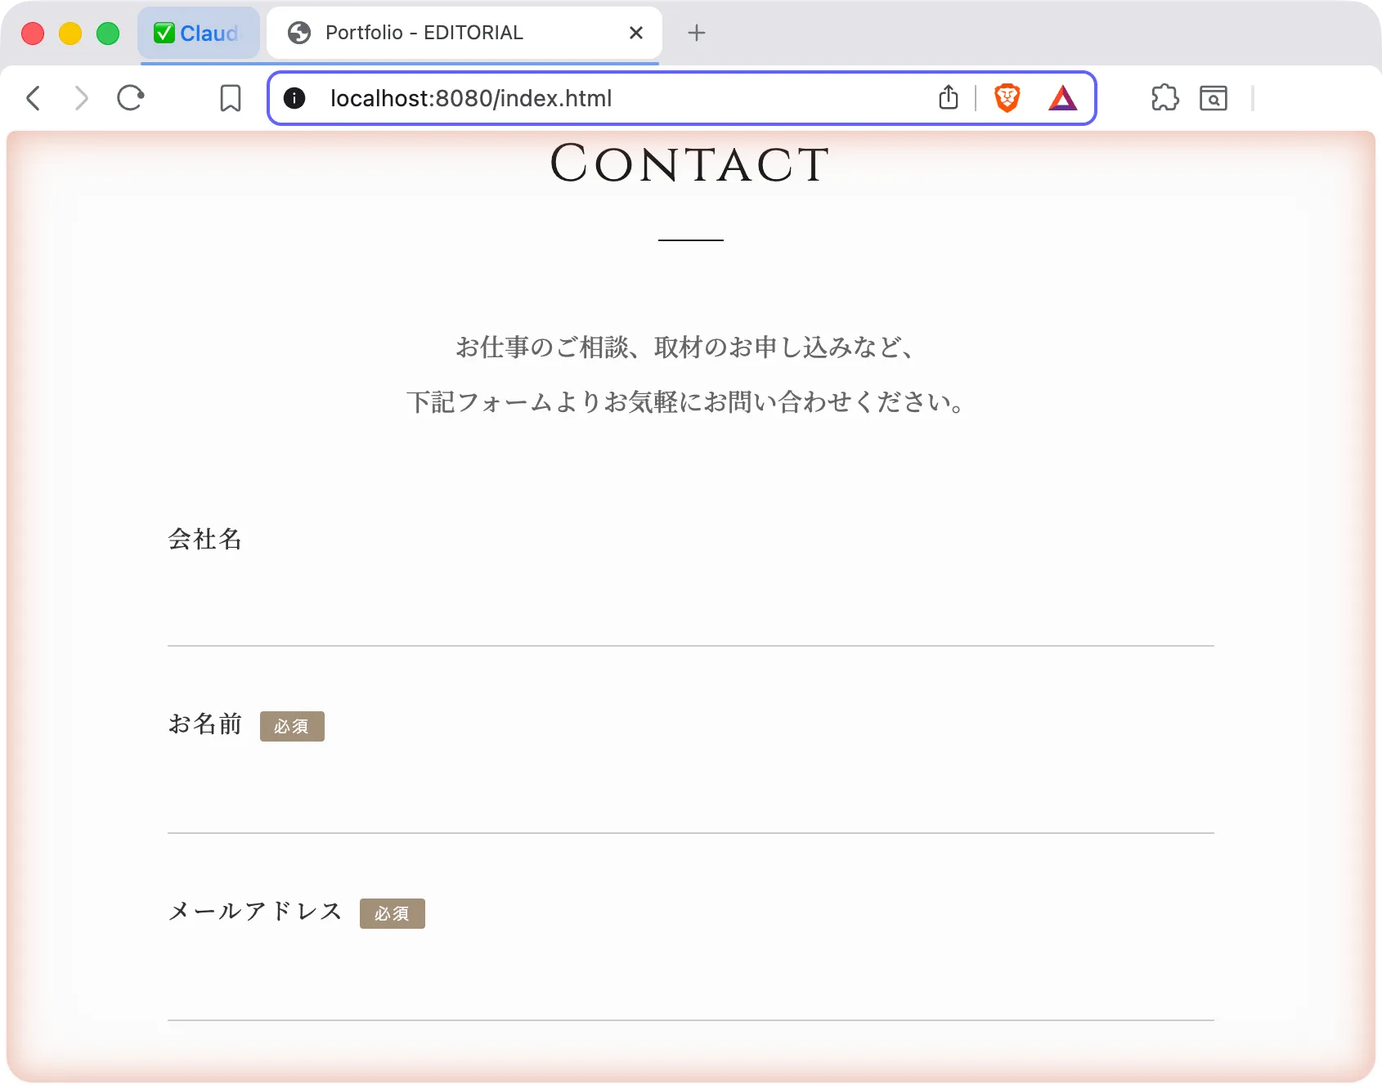
Task: Select the Portfolio - EDITORIAL tab
Action: 464,33
